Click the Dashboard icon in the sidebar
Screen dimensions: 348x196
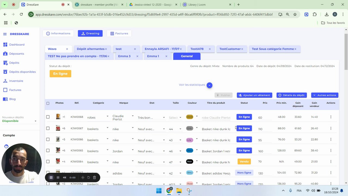[5, 44]
